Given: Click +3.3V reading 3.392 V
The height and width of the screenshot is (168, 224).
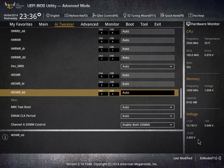Looking at the screenshot, I should pyautogui.click(x=191, y=138).
